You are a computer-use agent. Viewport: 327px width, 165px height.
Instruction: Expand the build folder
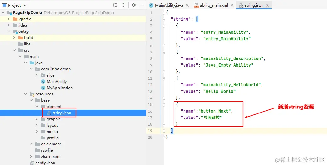click(14, 38)
